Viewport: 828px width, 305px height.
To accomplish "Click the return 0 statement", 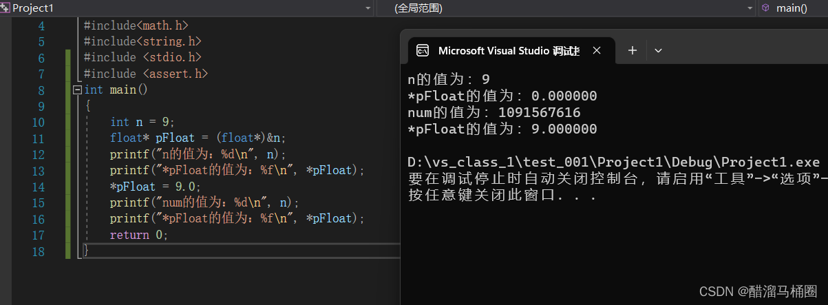I will pyautogui.click(x=138, y=235).
